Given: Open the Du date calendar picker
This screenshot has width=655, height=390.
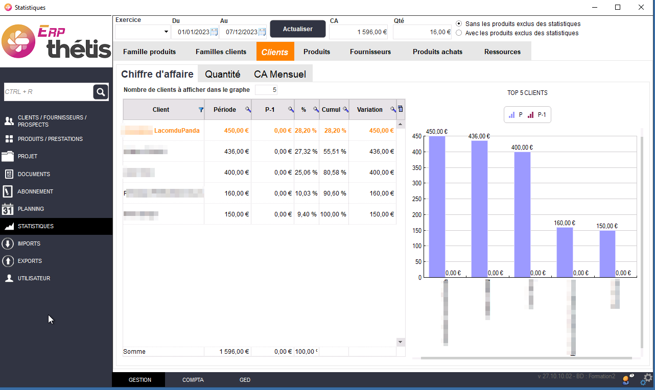Looking at the screenshot, I should [214, 32].
